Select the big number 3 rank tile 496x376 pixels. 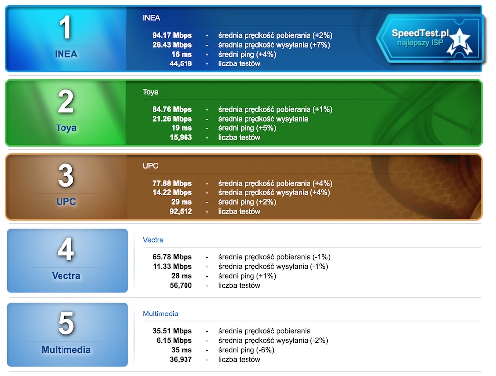[x=66, y=187]
